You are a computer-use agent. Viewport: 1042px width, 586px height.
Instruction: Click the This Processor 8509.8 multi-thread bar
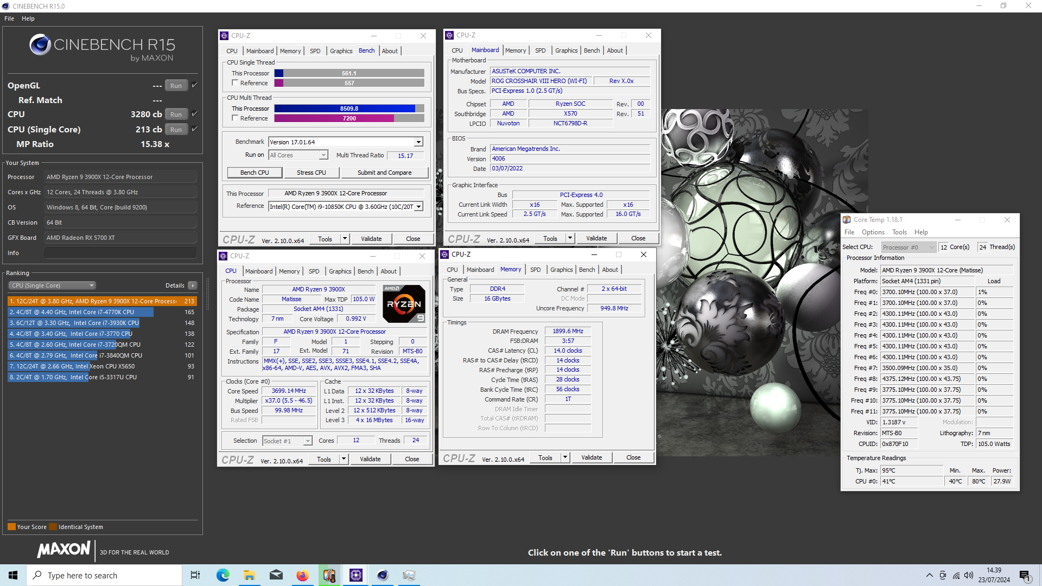[349, 109]
